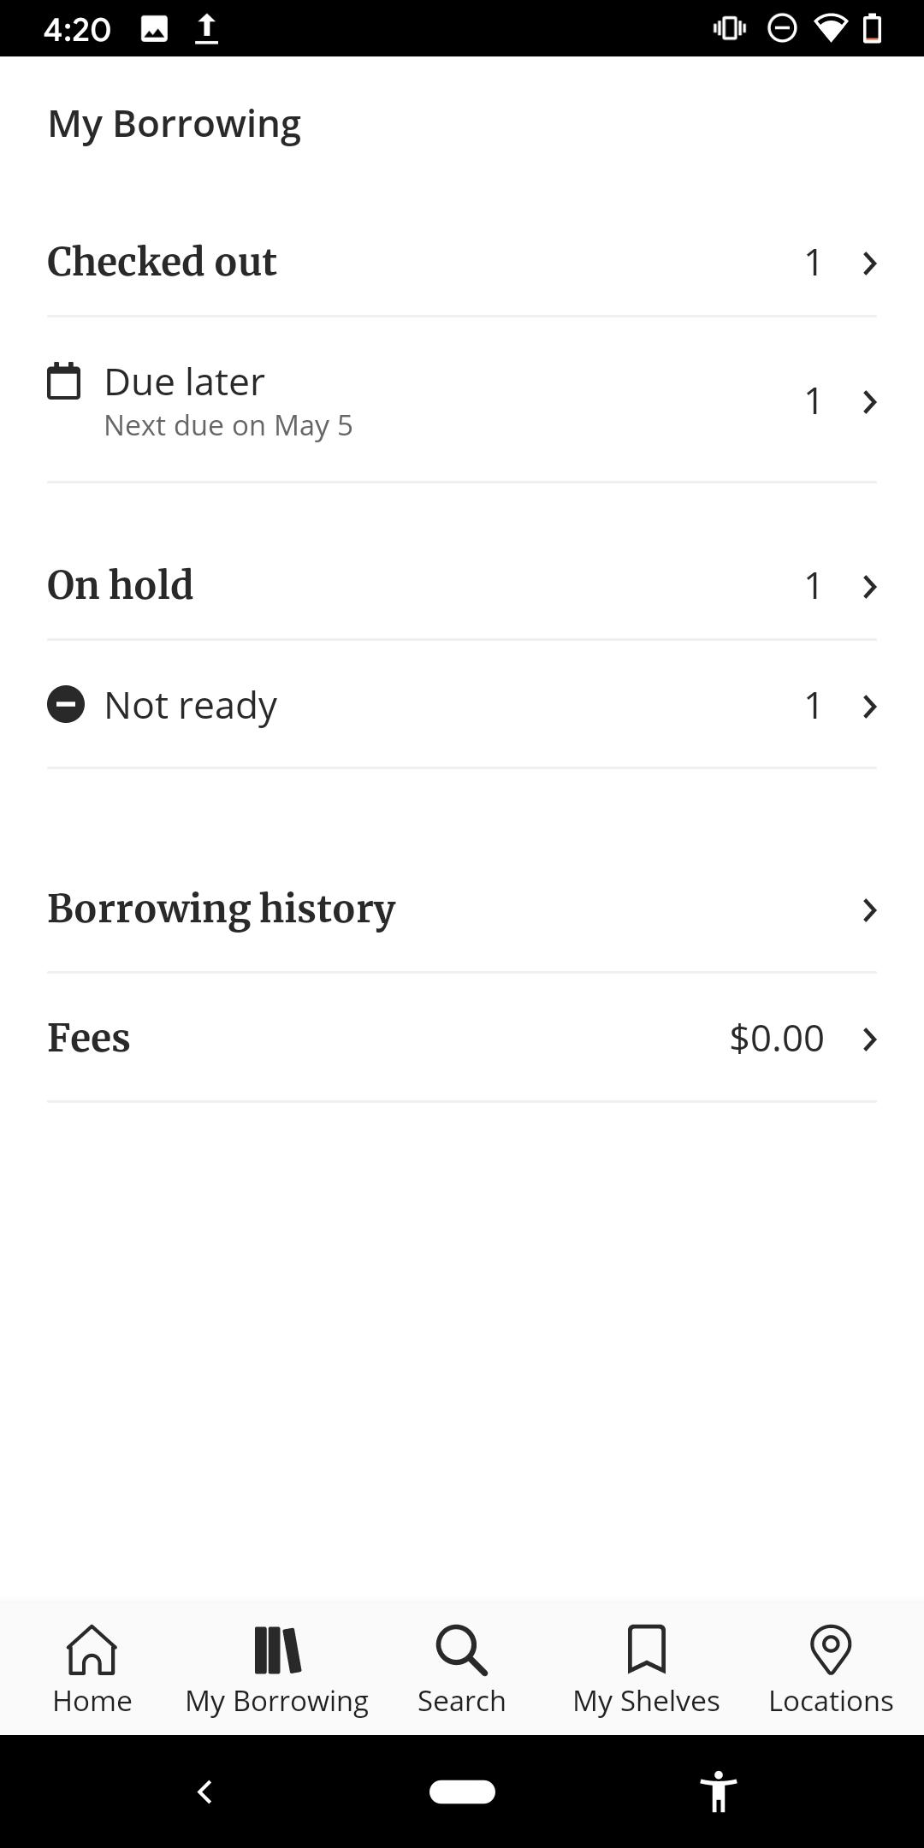
Task: Open My Shelves bookmark icon
Action: tap(646, 1650)
